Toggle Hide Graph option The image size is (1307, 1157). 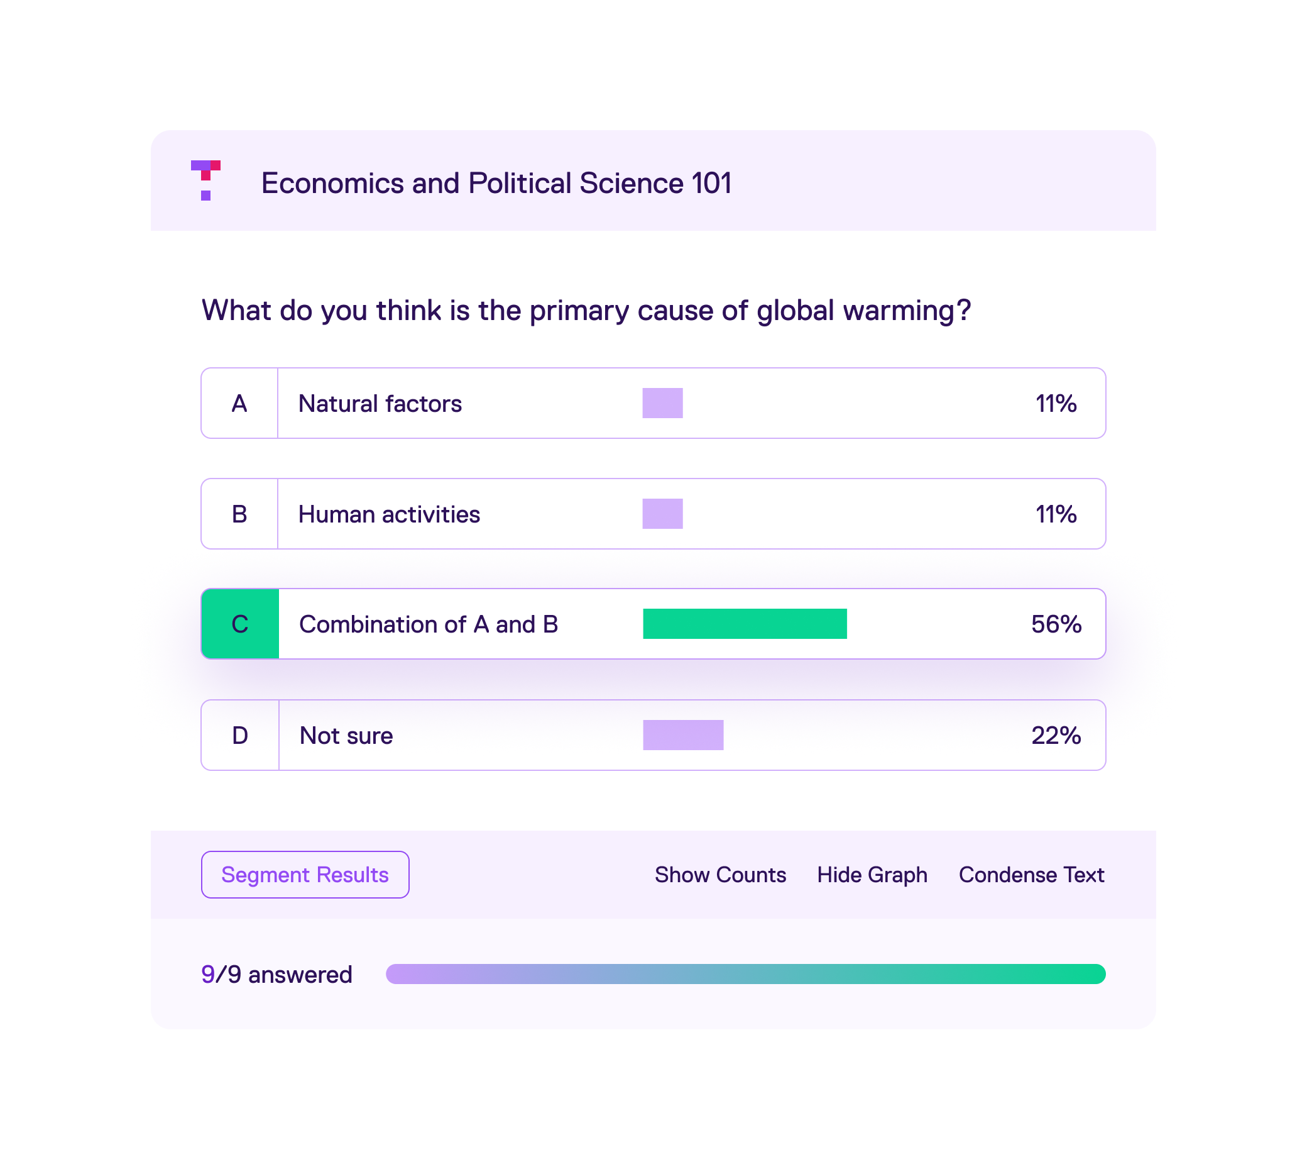872,875
